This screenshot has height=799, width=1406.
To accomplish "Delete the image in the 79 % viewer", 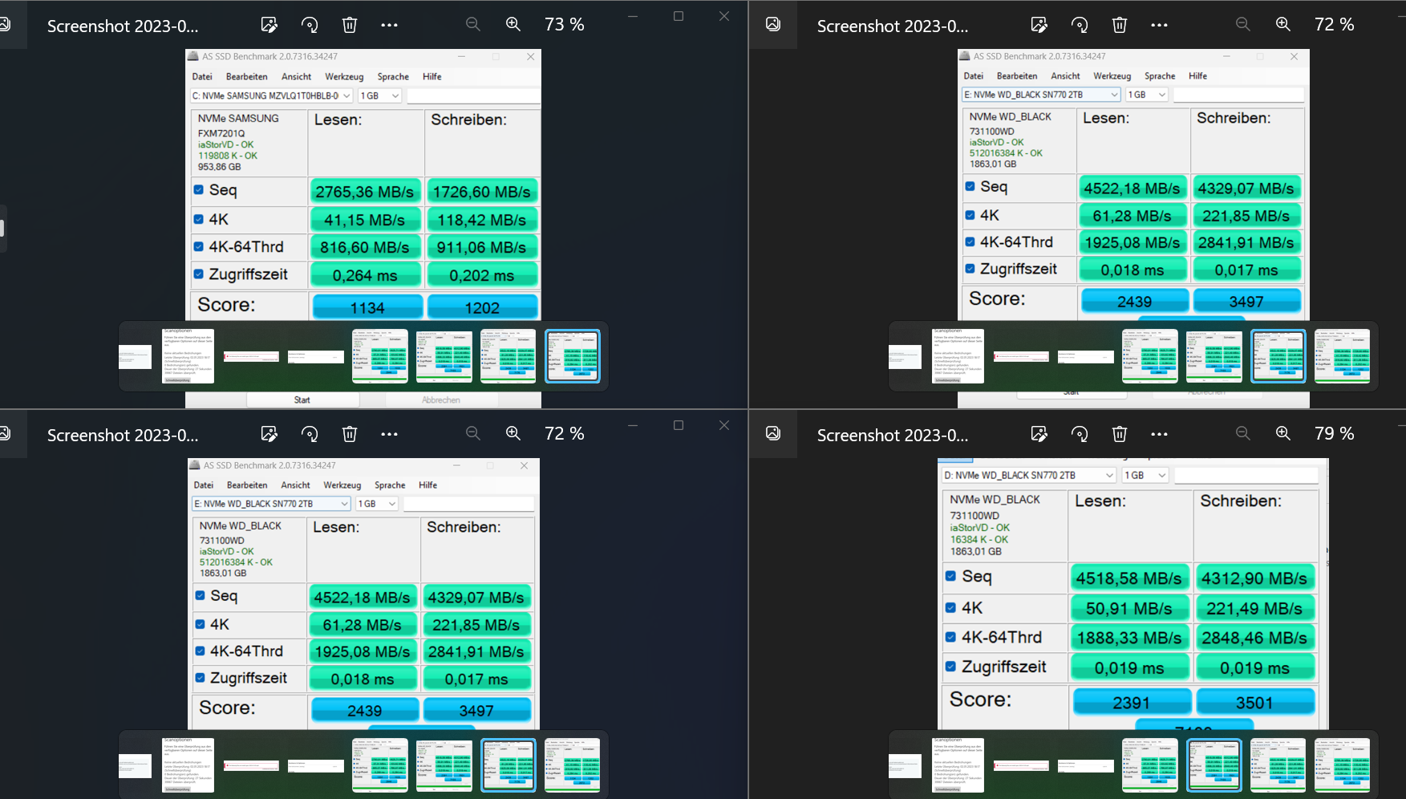I will click(x=1120, y=434).
